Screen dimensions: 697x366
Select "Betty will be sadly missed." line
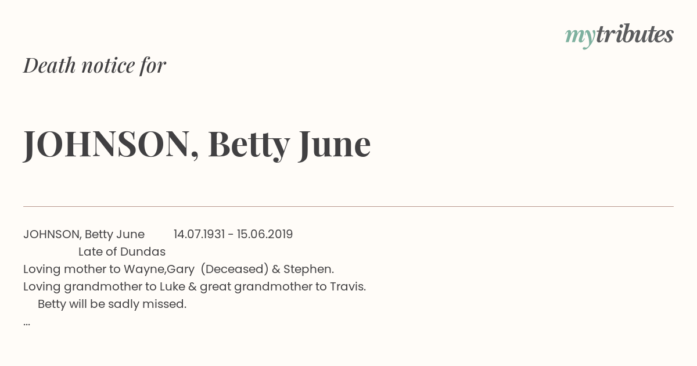[112, 304]
